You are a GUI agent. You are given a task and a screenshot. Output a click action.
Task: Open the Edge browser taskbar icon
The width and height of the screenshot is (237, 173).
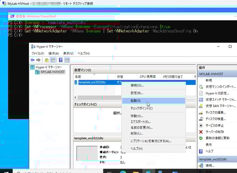(x=123, y=172)
